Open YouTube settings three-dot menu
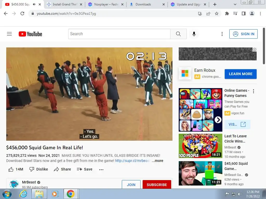 pos(222,34)
